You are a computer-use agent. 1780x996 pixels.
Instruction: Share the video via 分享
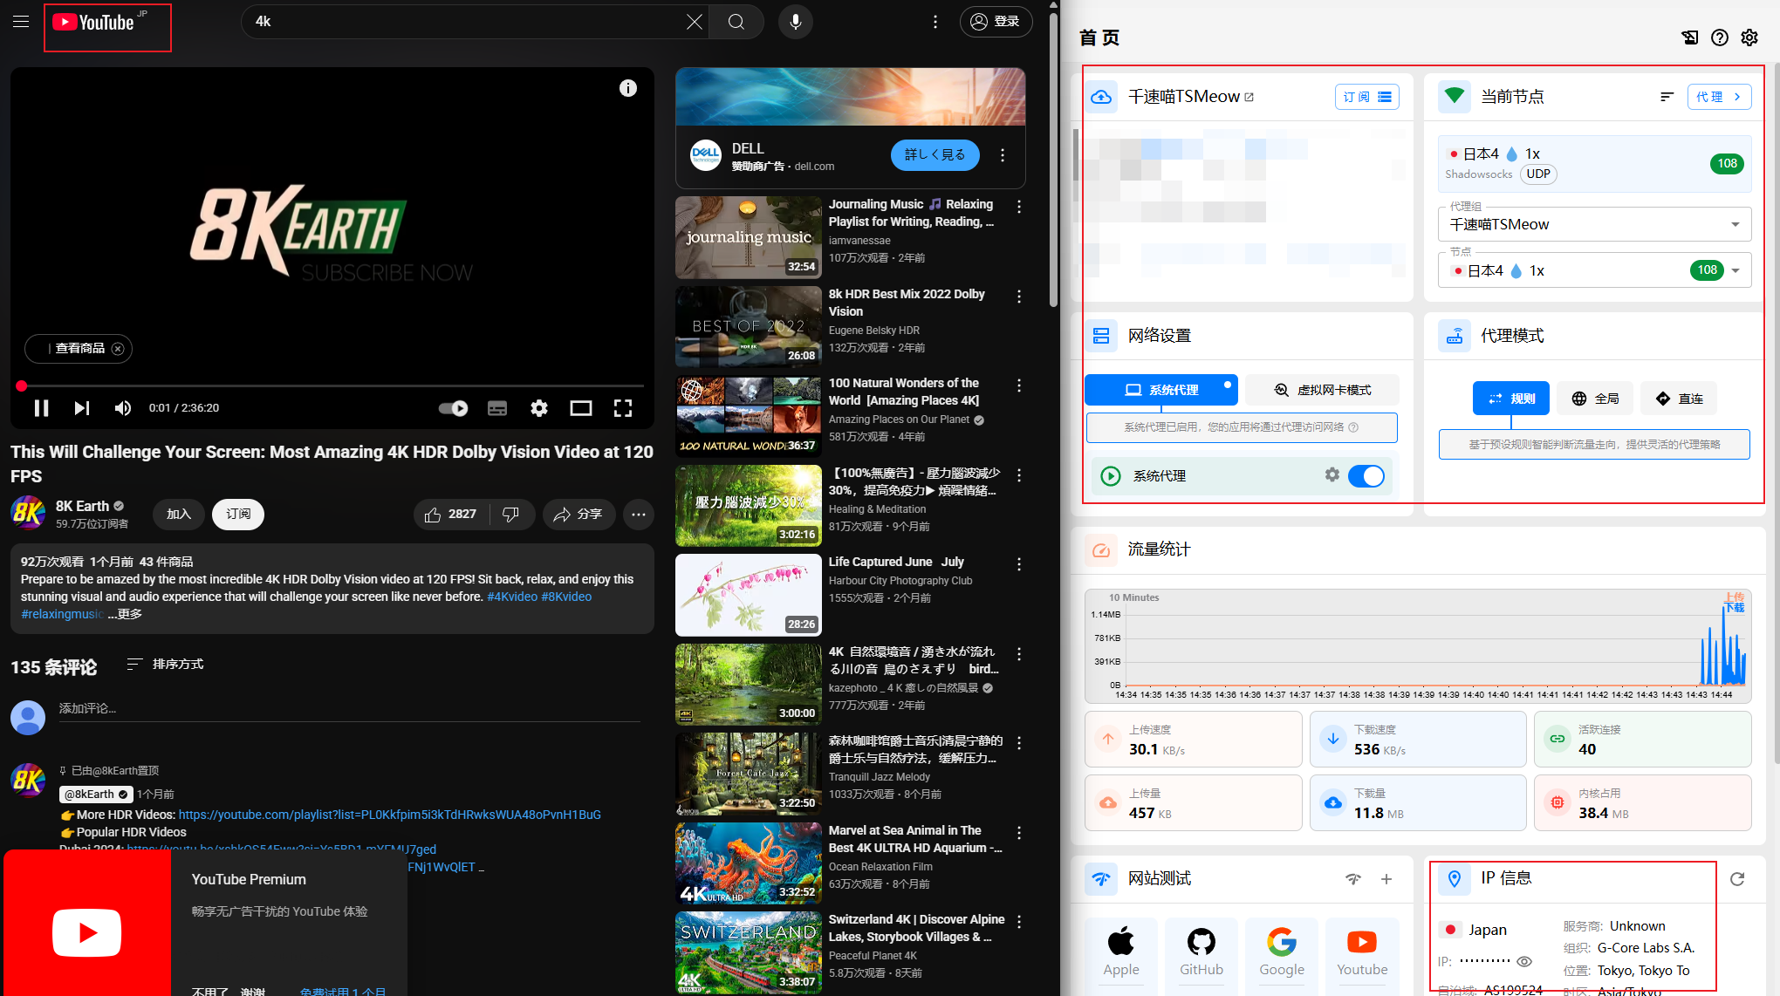click(x=578, y=515)
